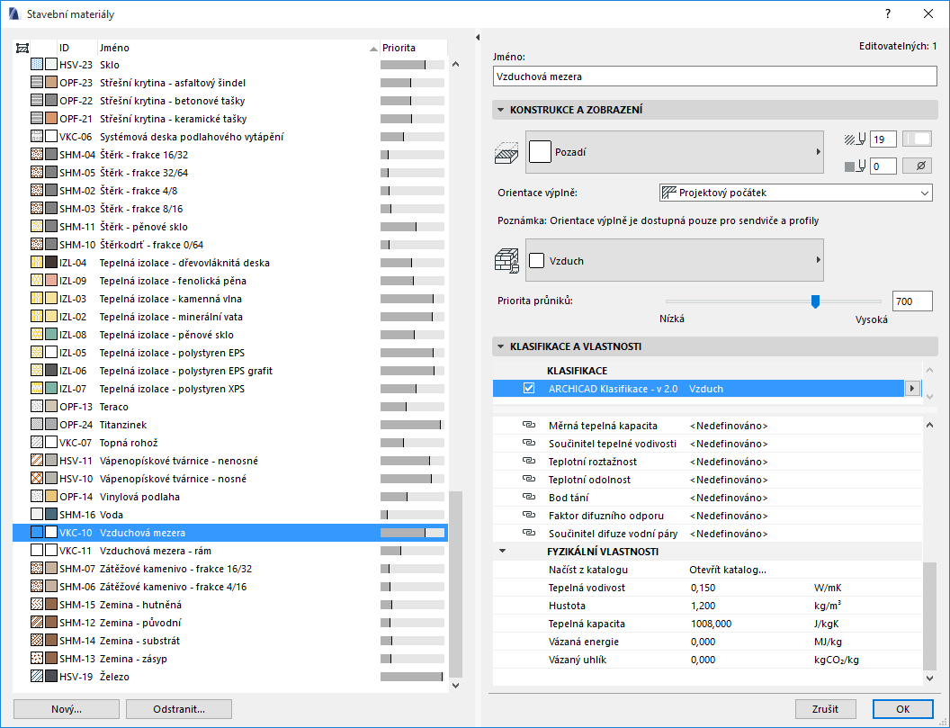Screen dimensions: 950x728
Task: Sort by the fill type column header icon
Action: [22, 48]
